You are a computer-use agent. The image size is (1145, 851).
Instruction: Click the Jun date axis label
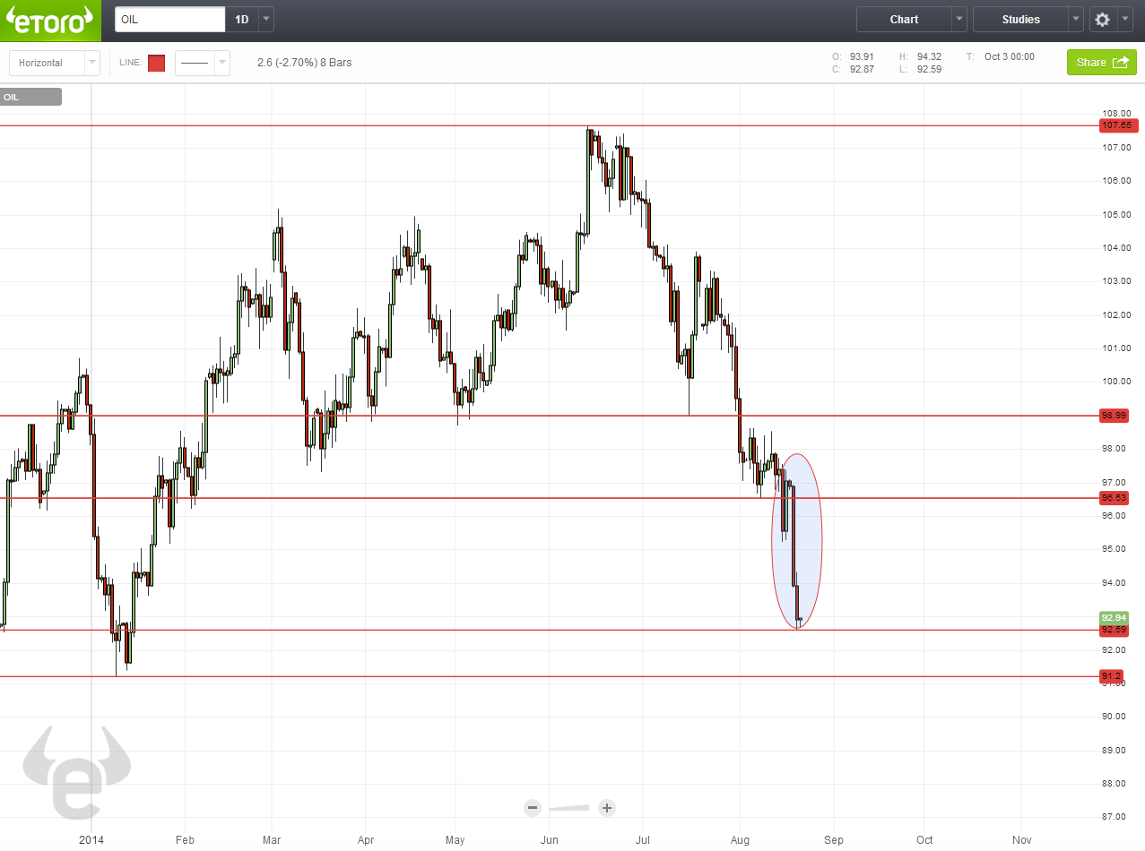[551, 840]
